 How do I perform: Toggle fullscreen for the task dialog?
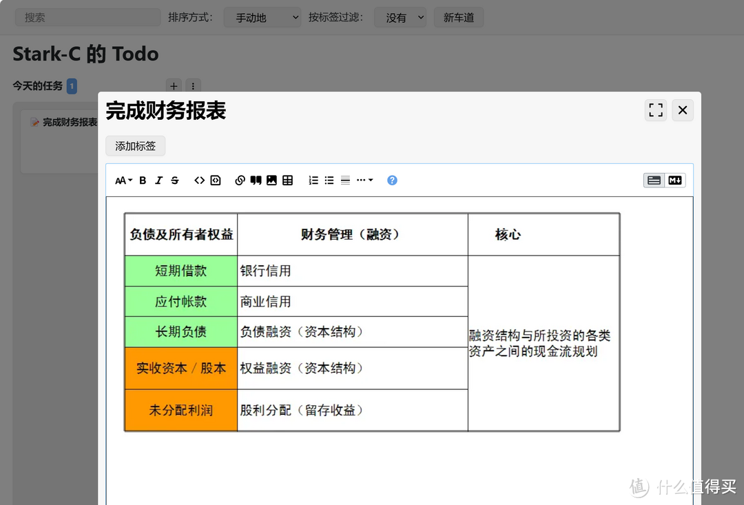[x=656, y=110]
